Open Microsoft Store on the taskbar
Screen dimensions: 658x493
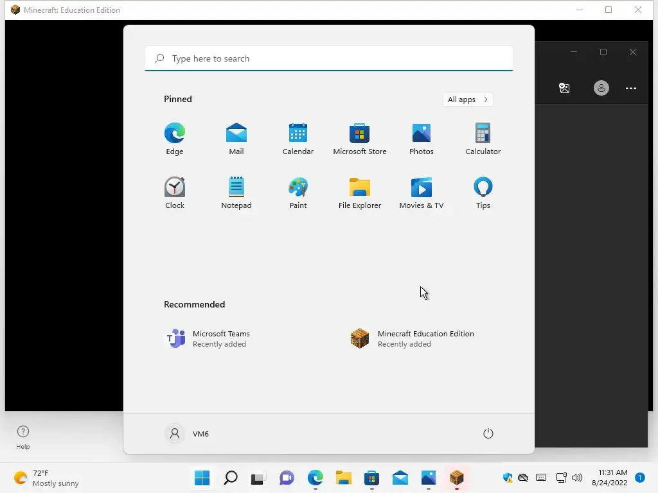pyautogui.click(x=371, y=478)
